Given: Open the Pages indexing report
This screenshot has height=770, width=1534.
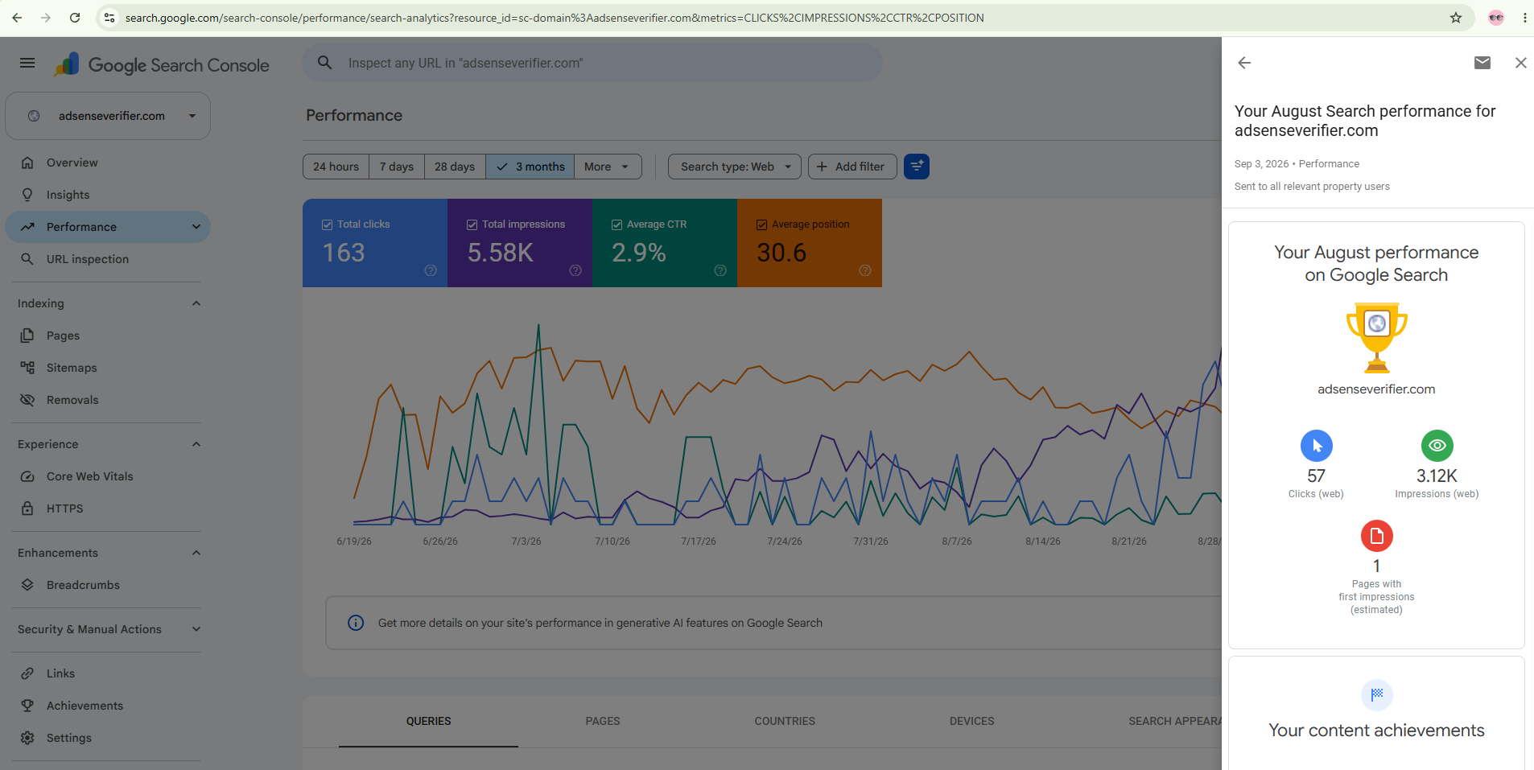Looking at the screenshot, I should click(x=108, y=336).
